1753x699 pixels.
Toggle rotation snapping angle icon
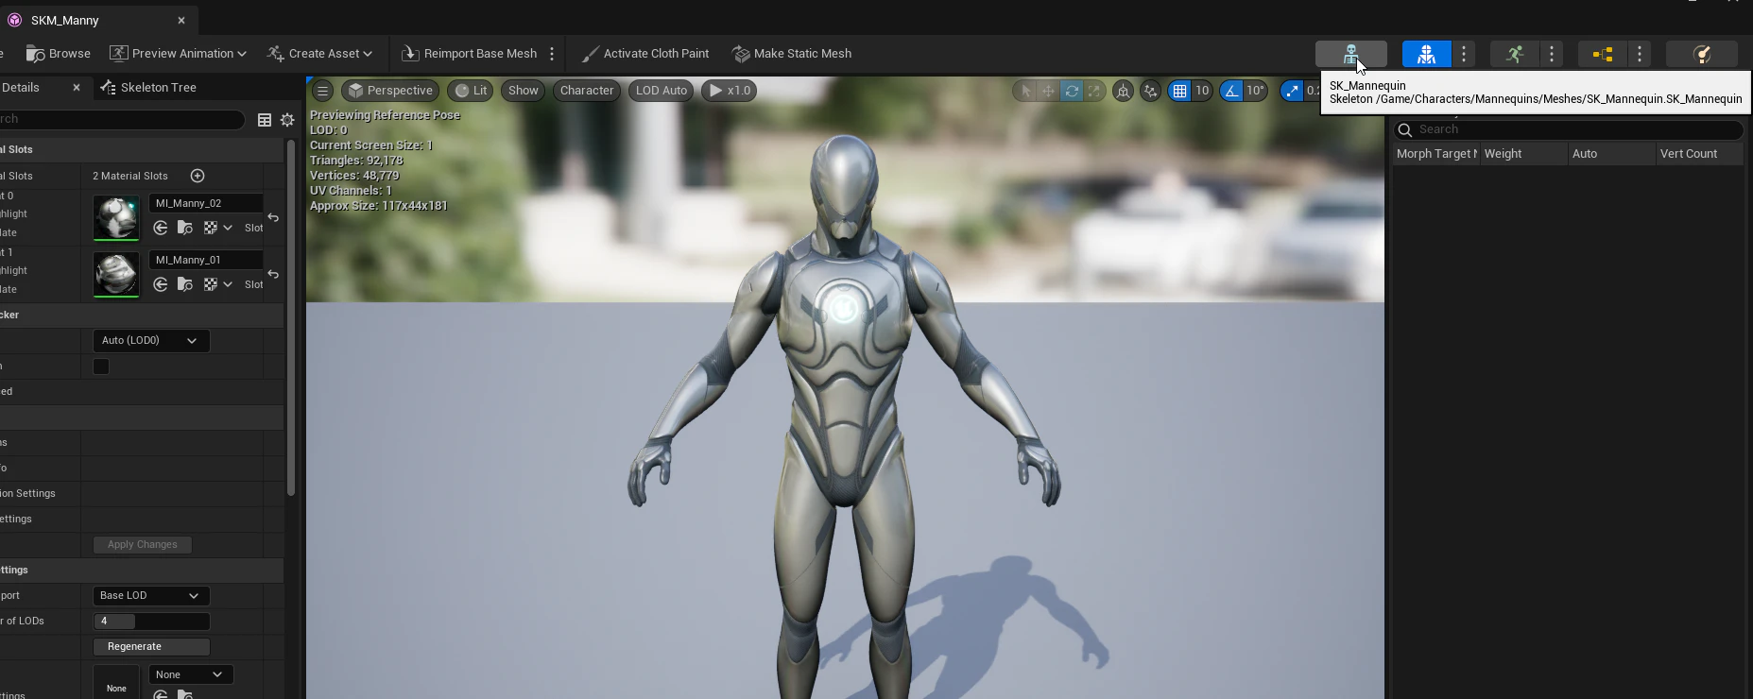coord(1231,91)
